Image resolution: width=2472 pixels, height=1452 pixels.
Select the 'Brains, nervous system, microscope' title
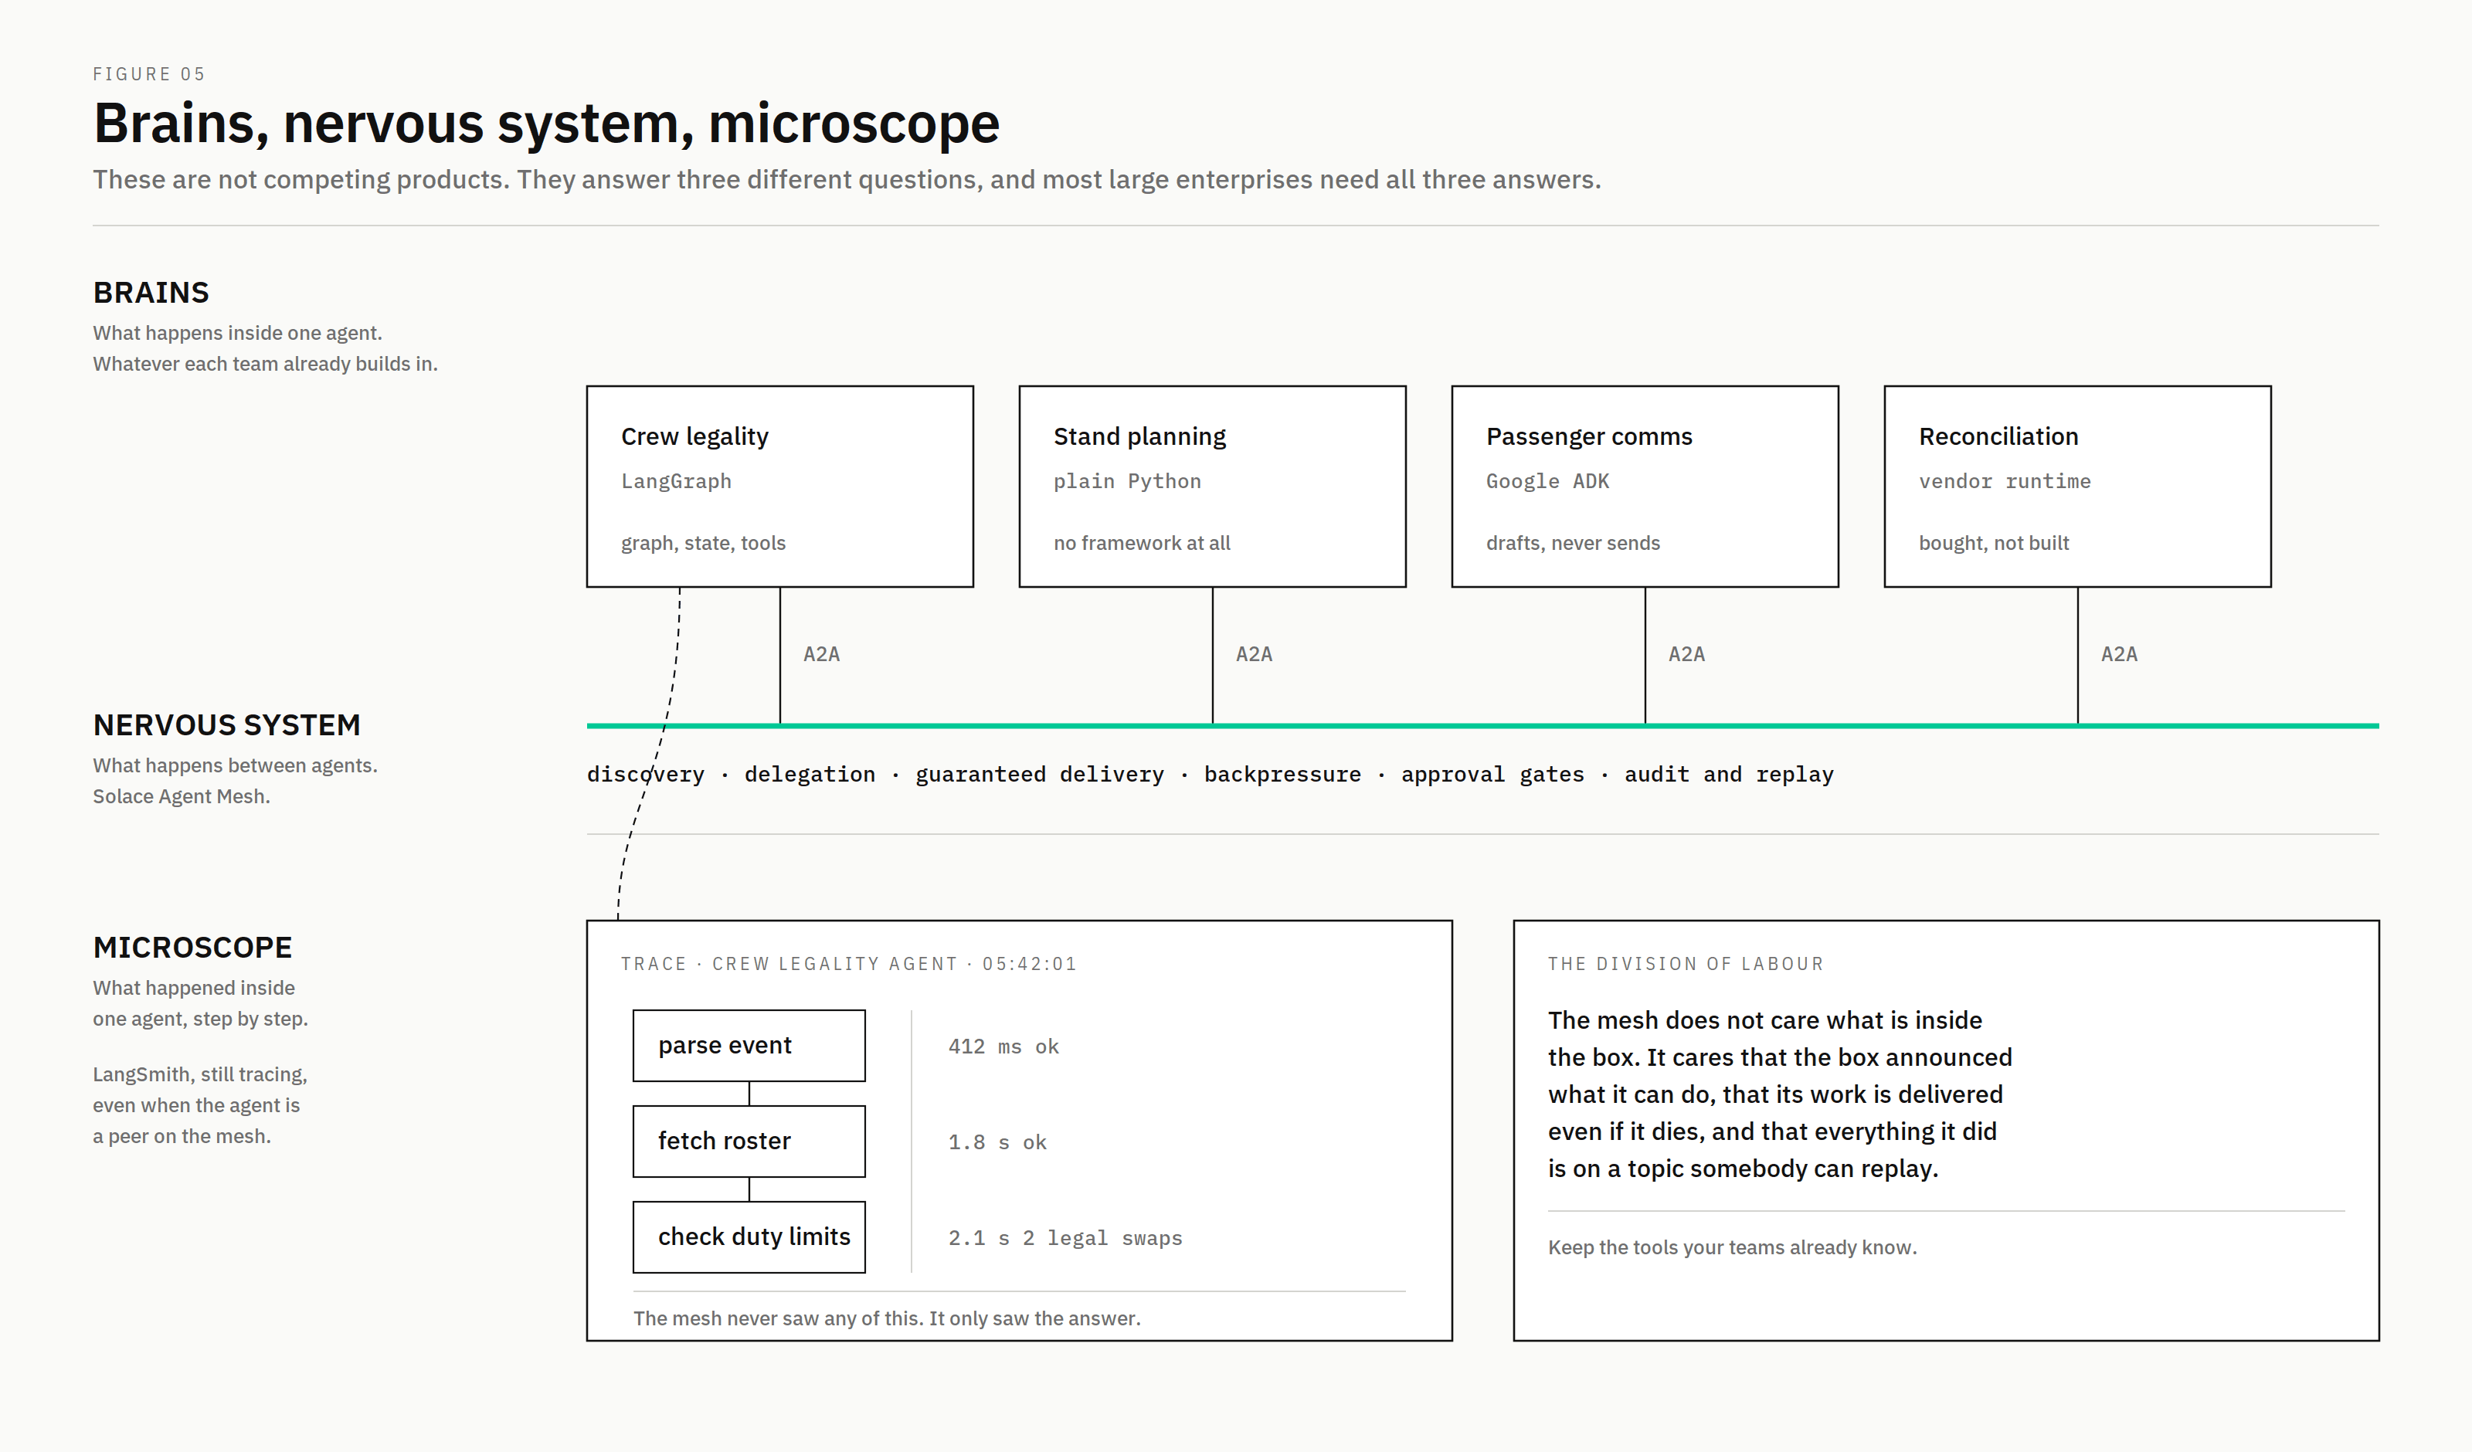[x=546, y=124]
